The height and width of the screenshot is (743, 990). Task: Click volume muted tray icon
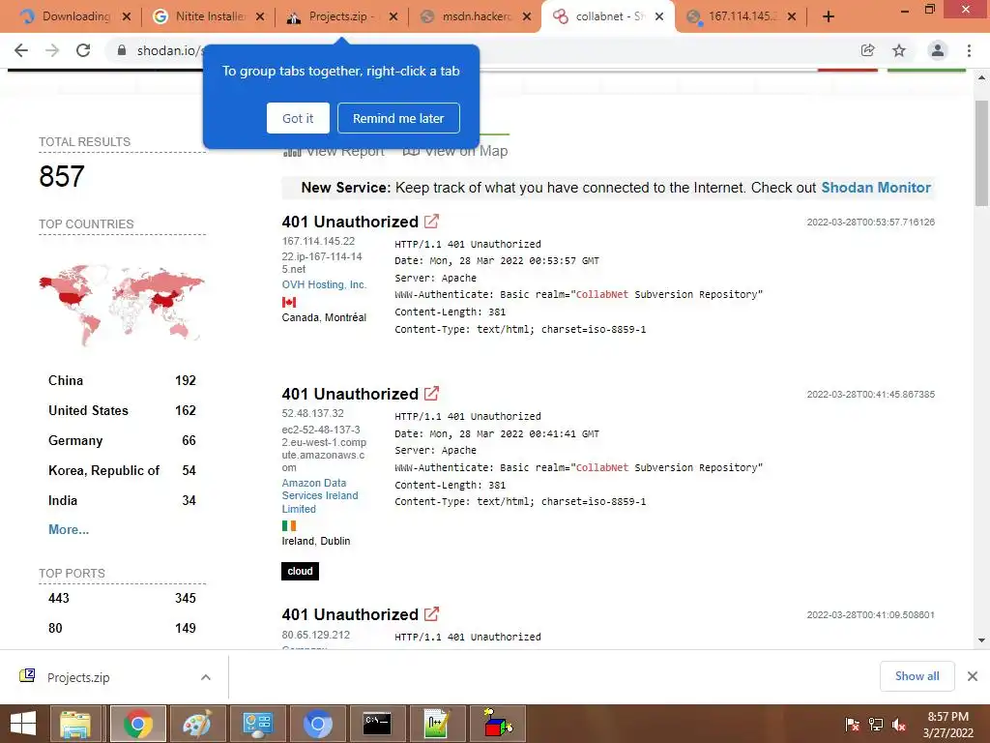[899, 725]
